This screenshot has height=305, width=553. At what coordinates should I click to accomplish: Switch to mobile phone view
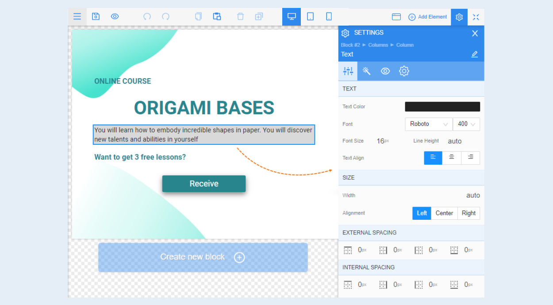click(x=329, y=17)
